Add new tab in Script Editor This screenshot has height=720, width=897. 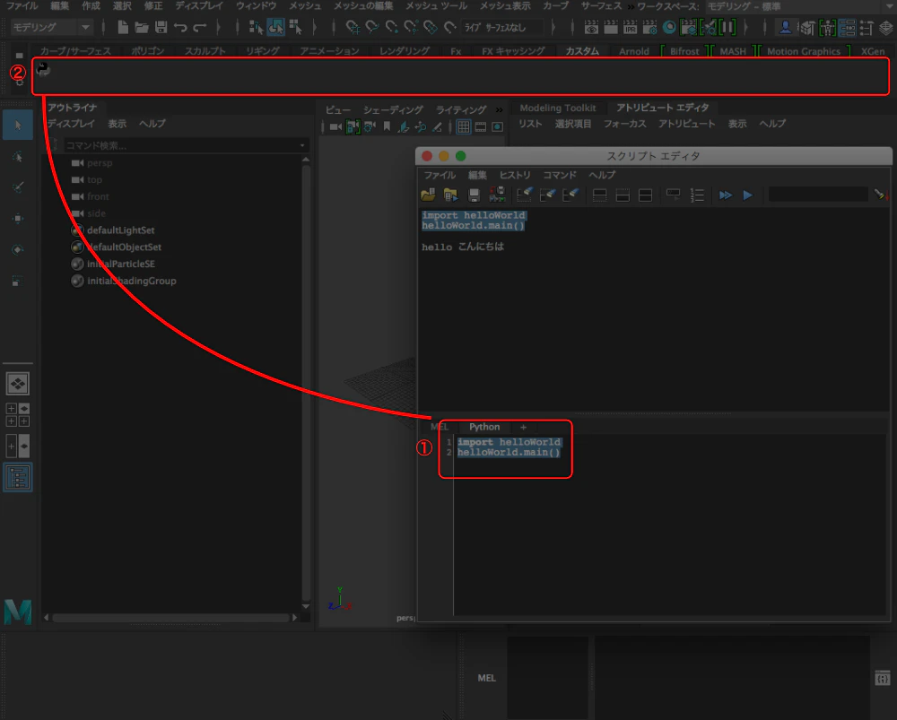tap(523, 427)
